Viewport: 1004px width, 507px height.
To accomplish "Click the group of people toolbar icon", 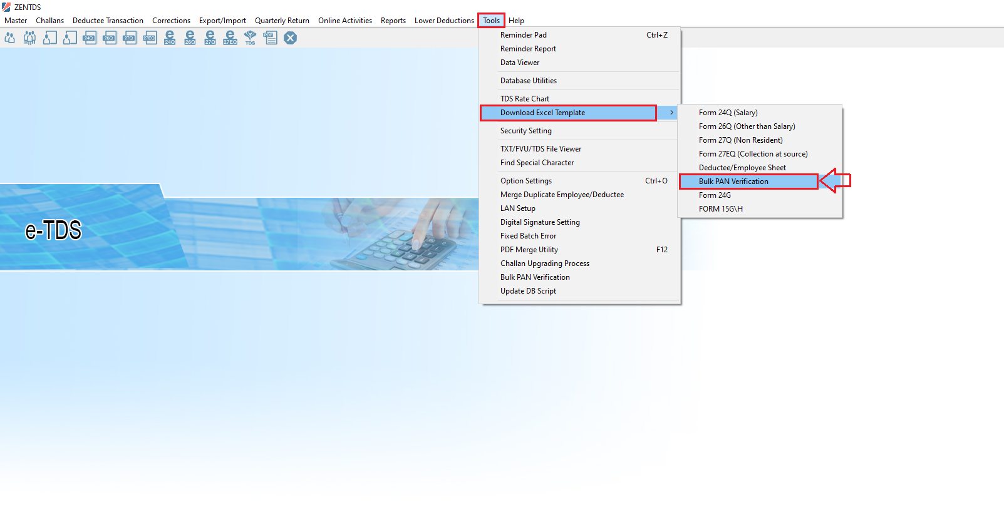I will click(29, 38).
